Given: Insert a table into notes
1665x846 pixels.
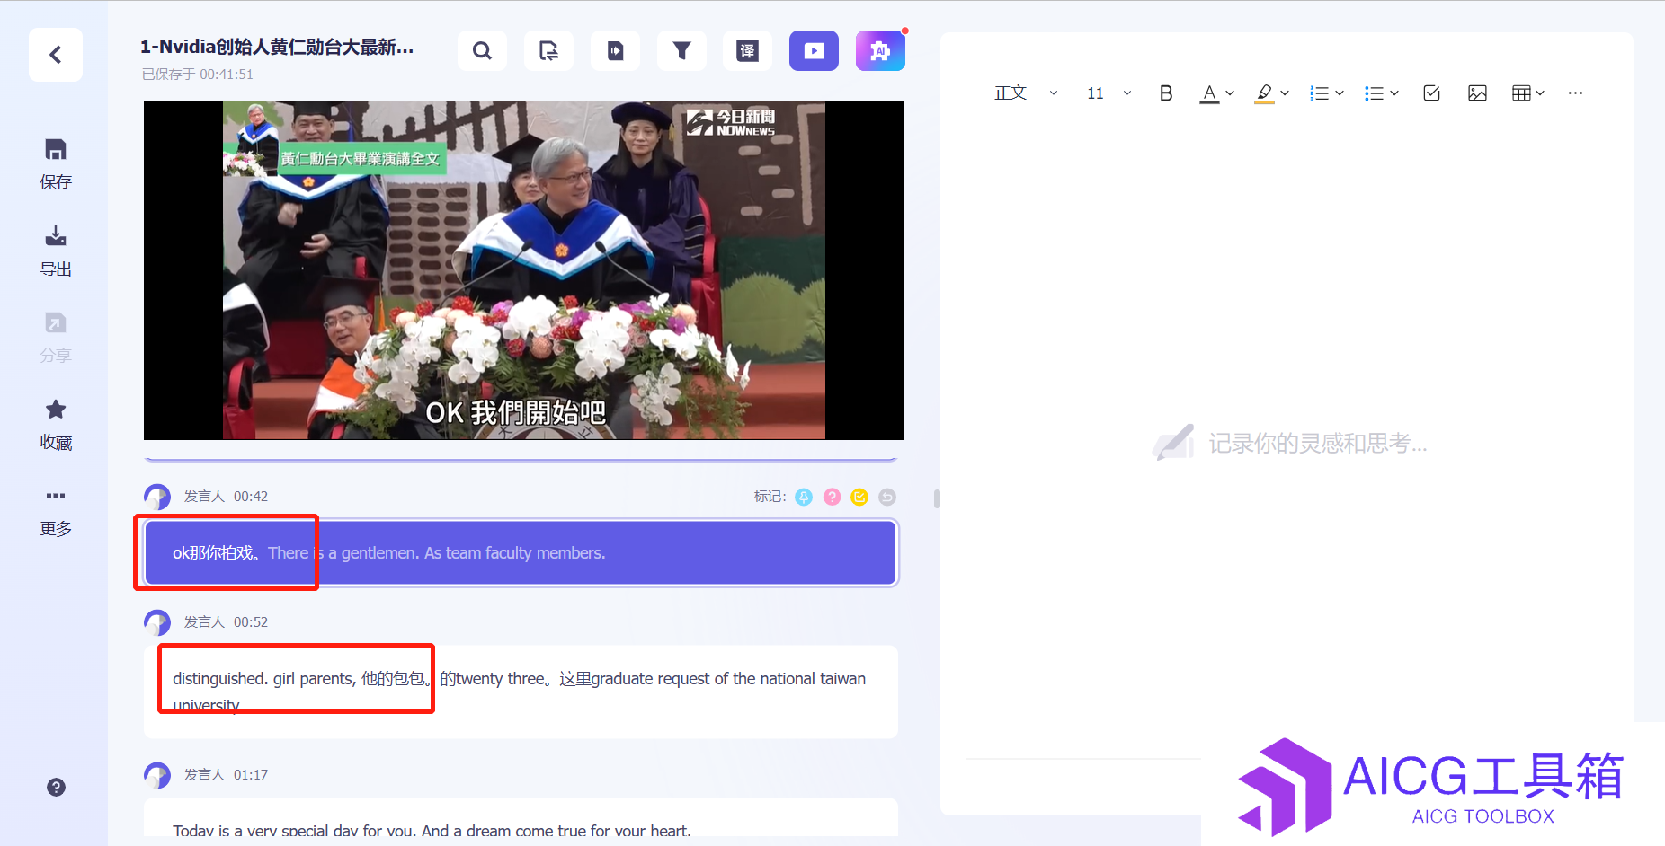Looking at the screenshot, I should (1521, 93).
